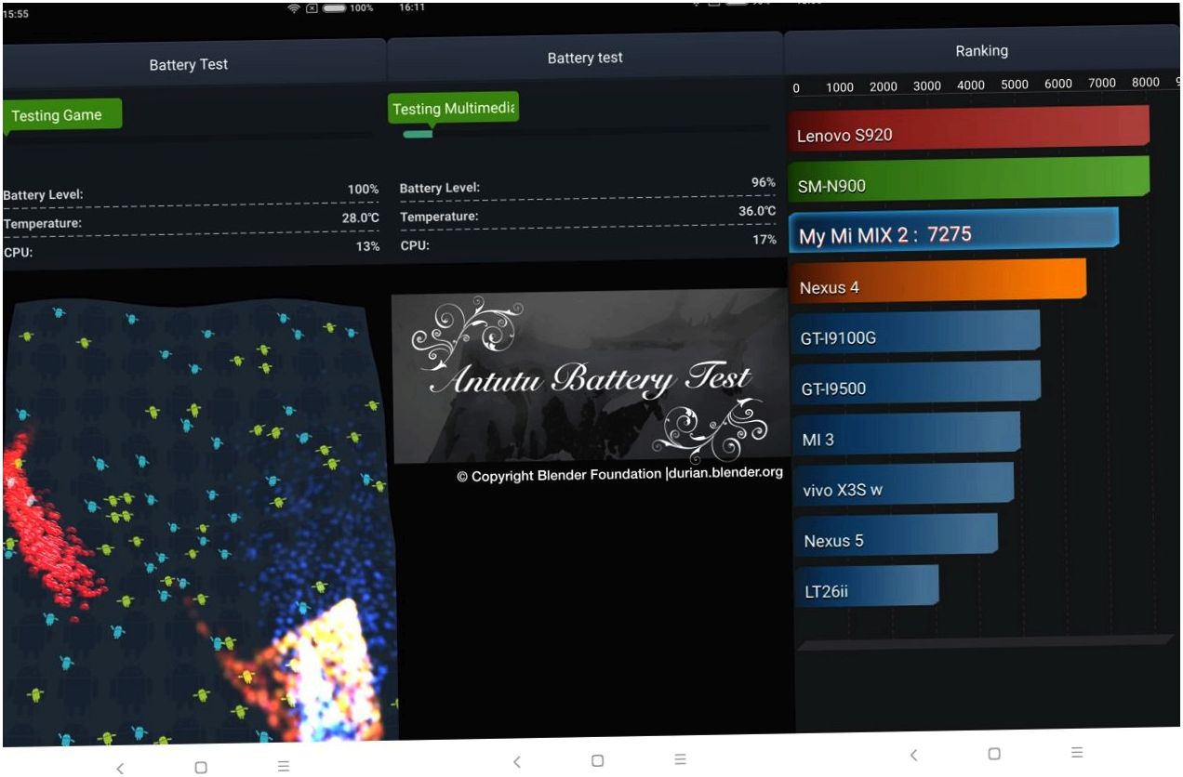The image size is (1183, 777).
Task: Click Battery Level 100% row
Action: point(191,191)
